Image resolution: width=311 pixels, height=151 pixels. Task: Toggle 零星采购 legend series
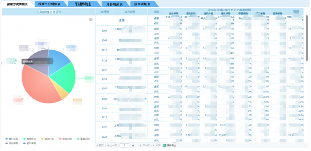(83, 139)
